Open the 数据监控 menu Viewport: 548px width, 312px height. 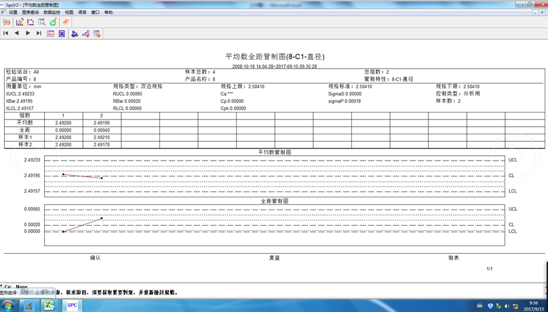[x=52, y=12]
